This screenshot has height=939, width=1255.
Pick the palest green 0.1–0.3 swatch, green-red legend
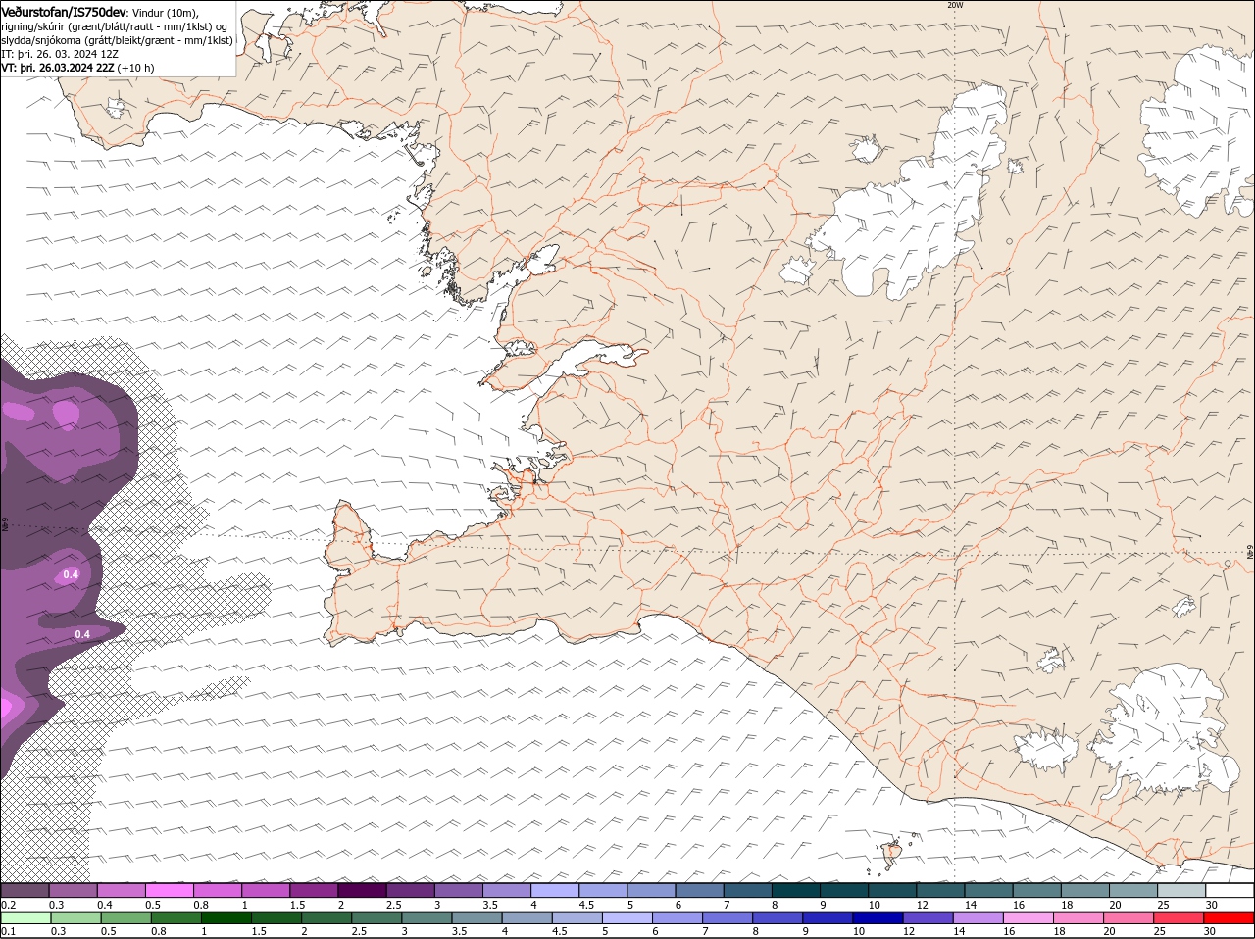coord(25,918)
